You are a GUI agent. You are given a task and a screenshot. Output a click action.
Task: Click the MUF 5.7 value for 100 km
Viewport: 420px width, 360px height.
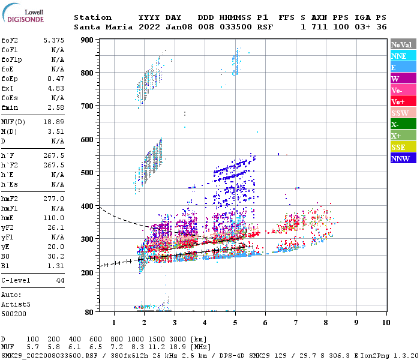pyautogui.click(x=32, y=347)
